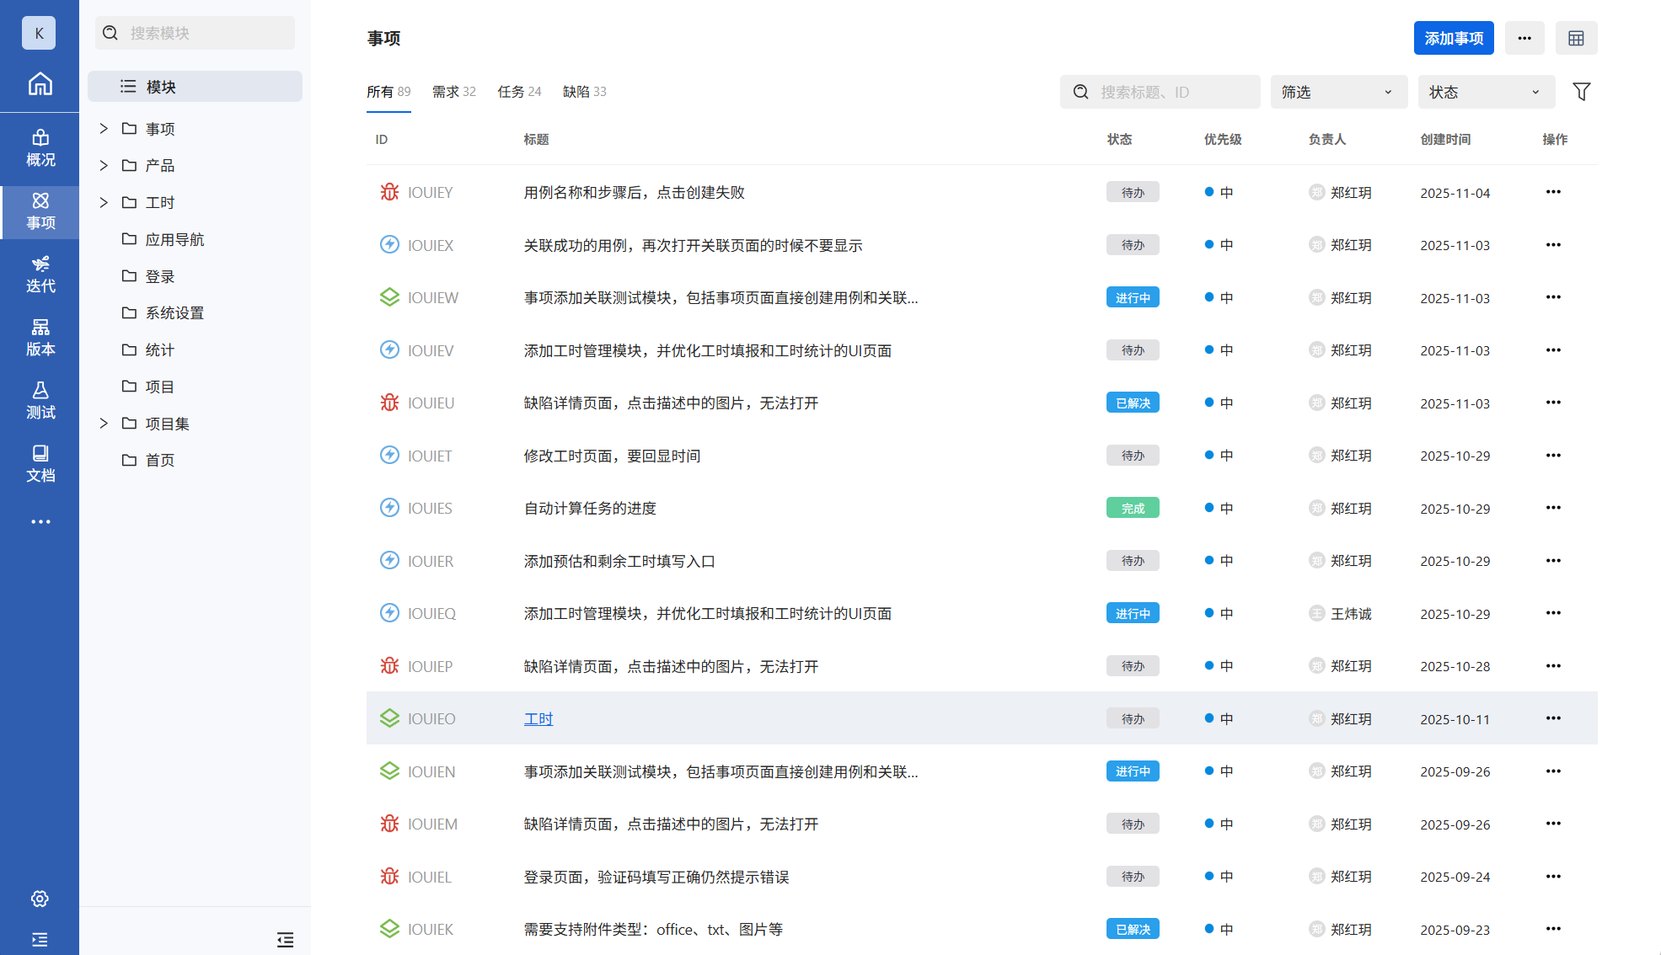Click the filter funnel icon
This screenshot has width=1661, height=955.
click(x=1581, y=92)
